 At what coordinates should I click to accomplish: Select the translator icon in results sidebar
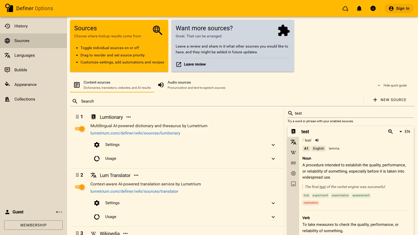[x=293, y=142]
